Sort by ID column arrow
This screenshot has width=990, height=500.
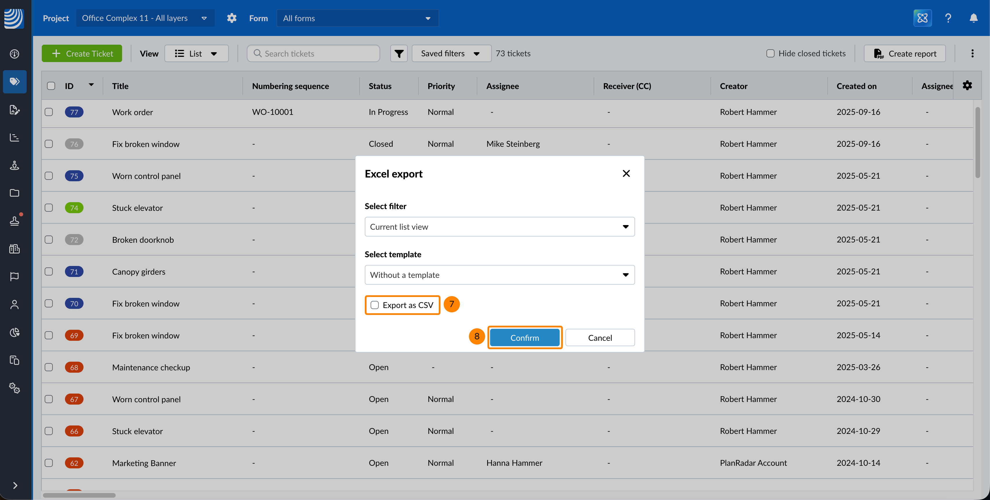[91, 85]
